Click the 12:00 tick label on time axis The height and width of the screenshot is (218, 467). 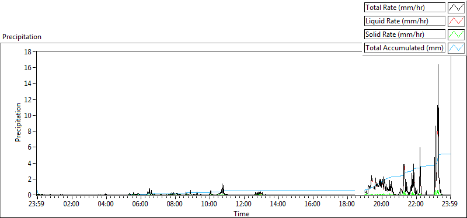coord(244,205)
